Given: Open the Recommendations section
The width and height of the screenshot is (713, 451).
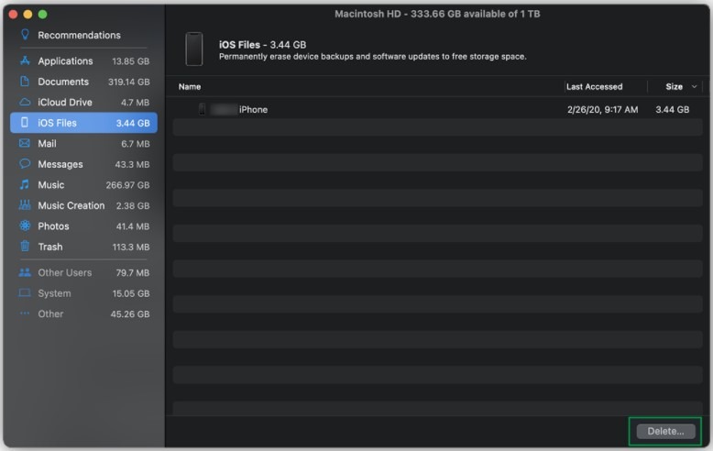Looking at the screenshot, I should pyautogui.click(x=79, y=35).
